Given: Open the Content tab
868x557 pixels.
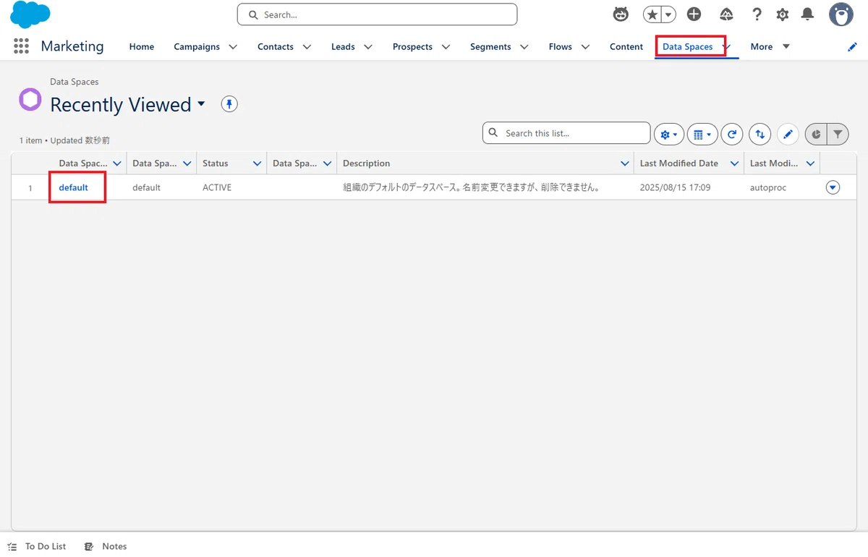Looking at the screenshot, I should coord(626,47).
